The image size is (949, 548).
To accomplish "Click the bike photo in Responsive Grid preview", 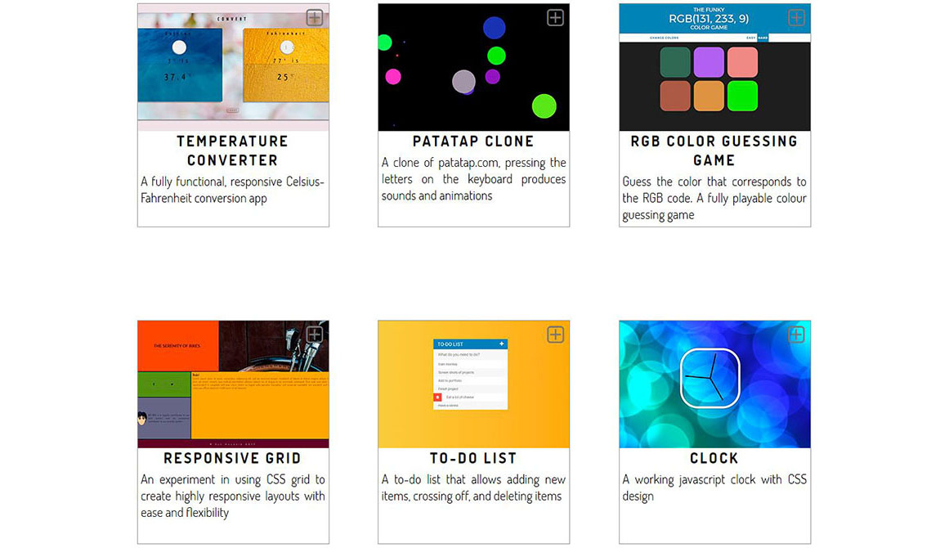I will (274, 346).
